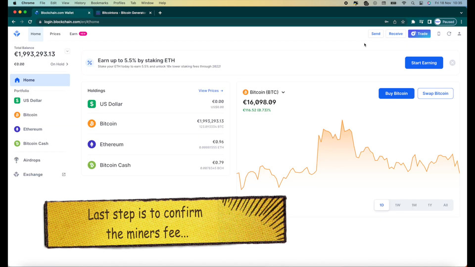Click Ethereum icon in Portfolio sidebar
This screenshot has width=475, height=267.
[17, 129]
